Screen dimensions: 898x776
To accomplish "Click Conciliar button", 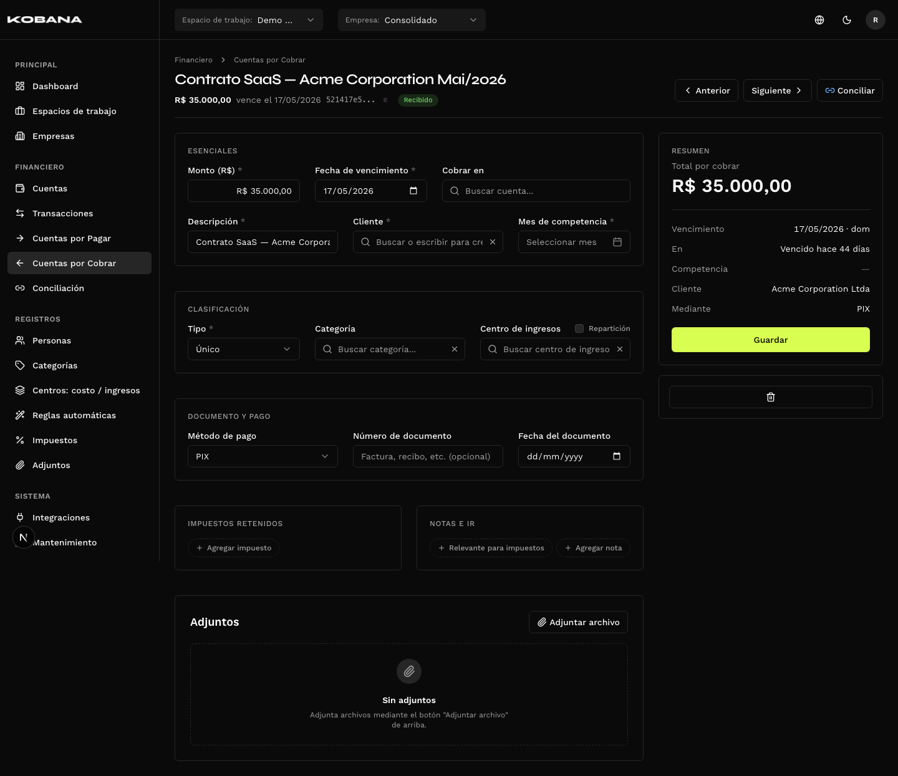I will coord(850,90).
